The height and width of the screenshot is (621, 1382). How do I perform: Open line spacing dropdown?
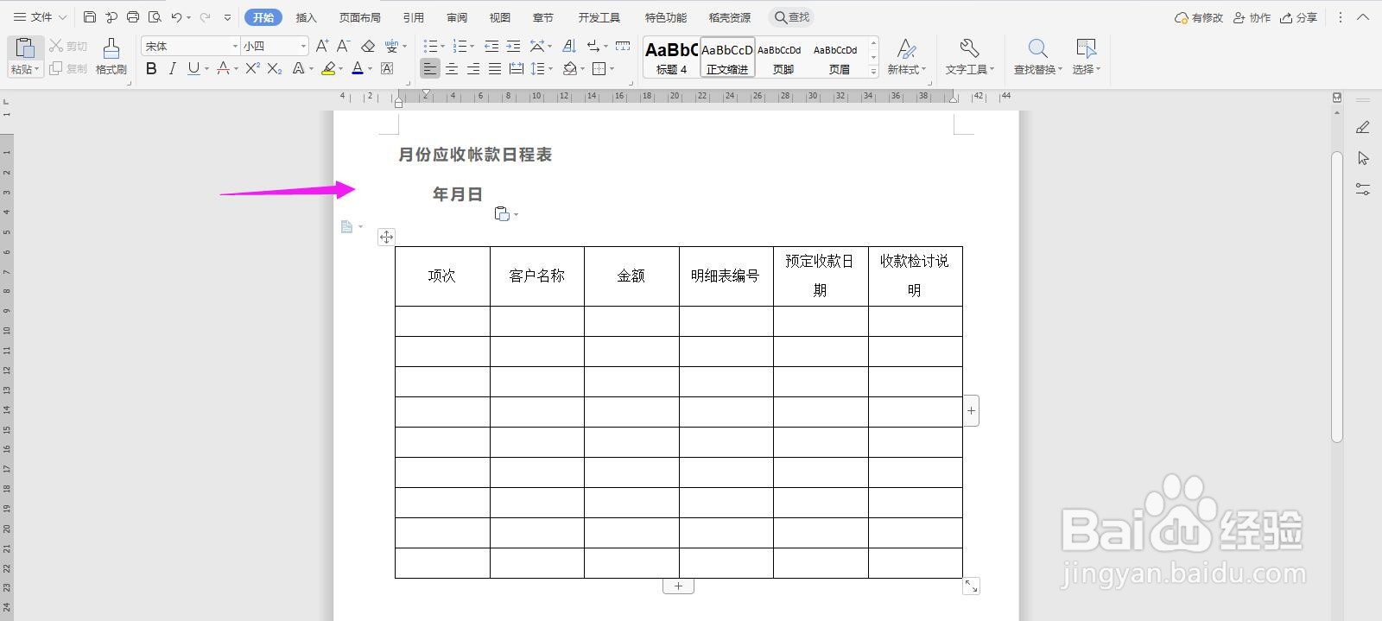[550, 68]
